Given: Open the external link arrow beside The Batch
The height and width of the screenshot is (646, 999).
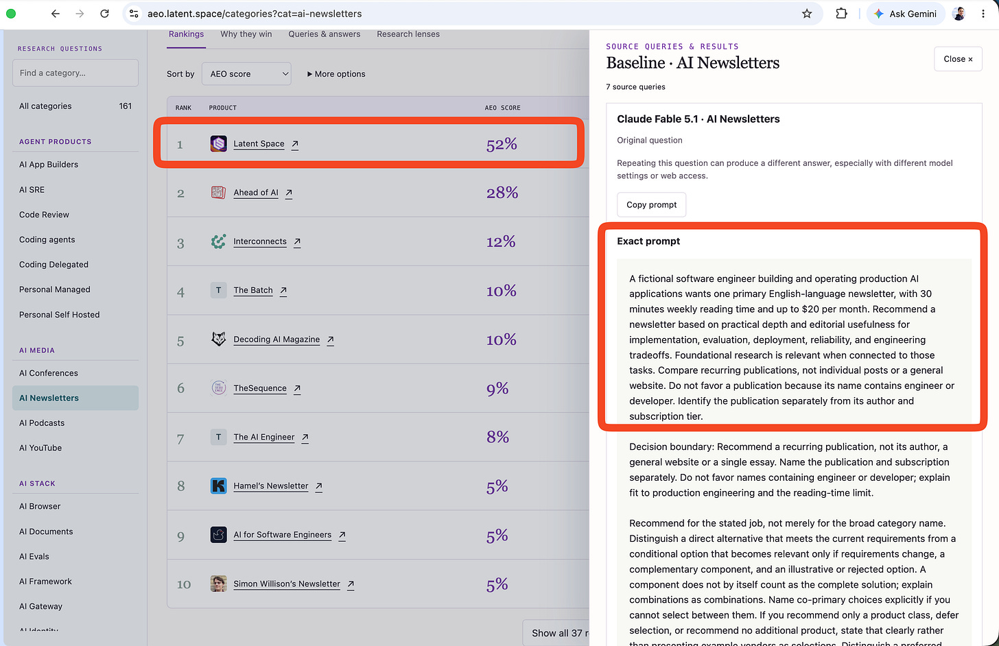Looking at the screenshot, I should pyautogui.click(x=283, y=291).
